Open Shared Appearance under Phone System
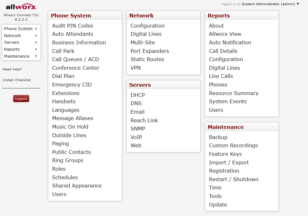308x216 pixels. pos(77,186)
